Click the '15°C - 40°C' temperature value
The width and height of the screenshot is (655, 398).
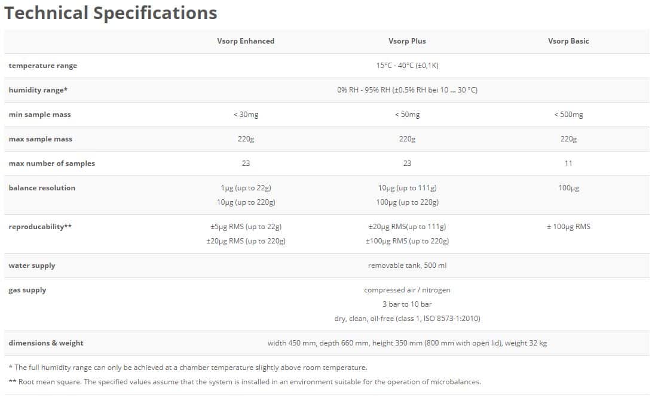click(x=407, y=66)
